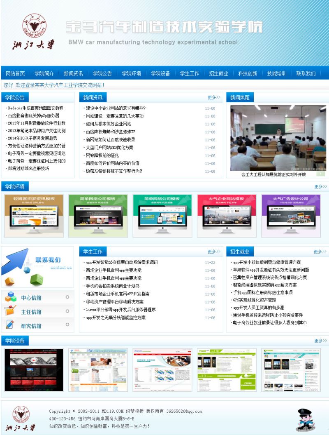Expand 更多>> in the 学生工作 section
Screen dimensions: 329x435
(214, 252)
